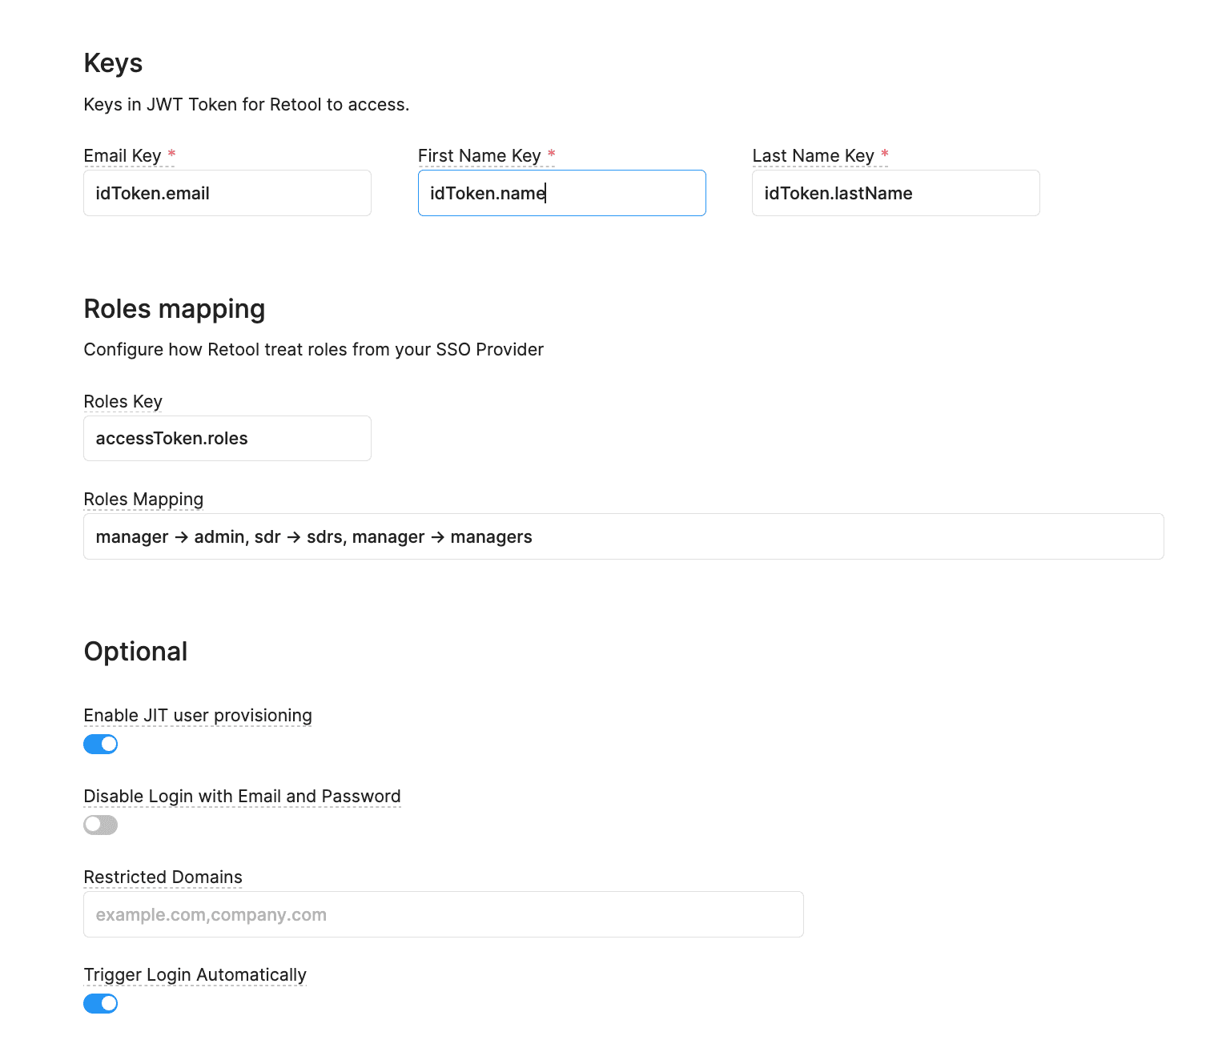Viewport: 1214px width, 1060px height.
Task: Click the Restricted Domains label
Action: pyautogui.click(x=163, y=877)
